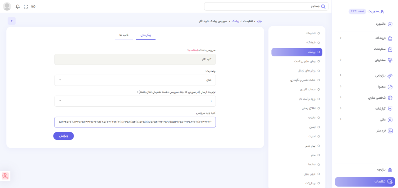
Task: Click the back arrow button
Action: pos(12,21)
